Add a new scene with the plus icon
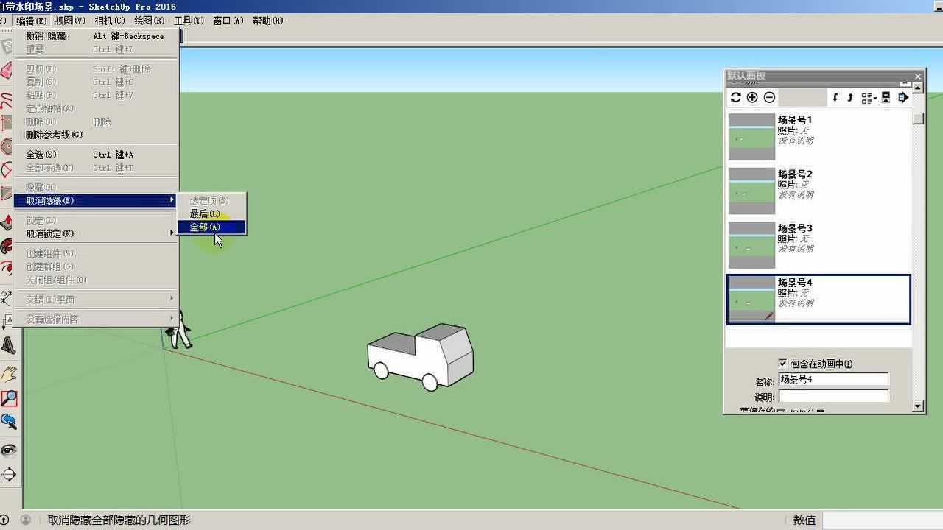943x530 pixels. (x=752, y=97)
